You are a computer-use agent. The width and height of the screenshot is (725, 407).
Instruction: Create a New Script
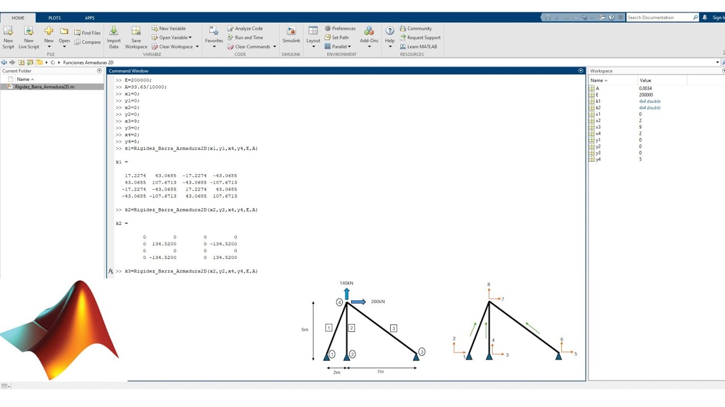tap(8, 37)
